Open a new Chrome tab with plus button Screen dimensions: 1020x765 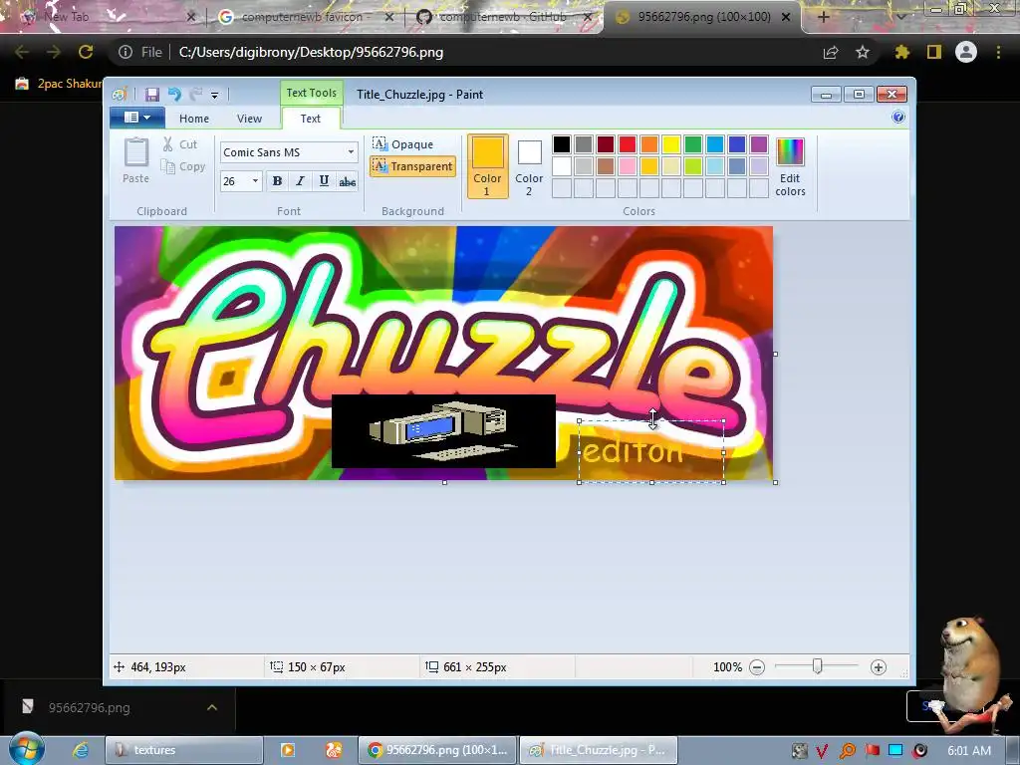pos(824,17)
